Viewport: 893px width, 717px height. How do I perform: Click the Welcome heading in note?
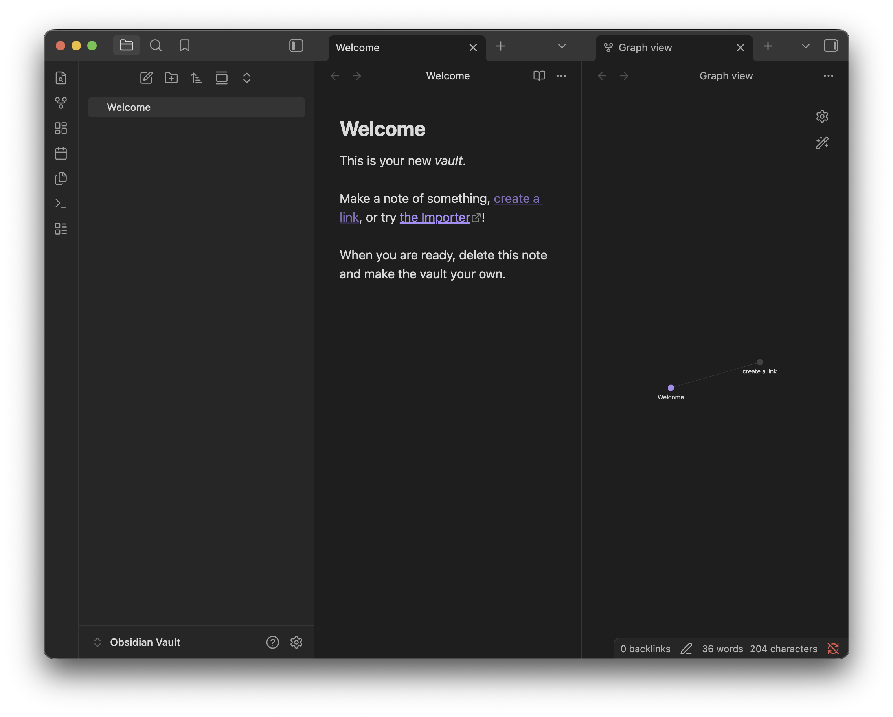point(382,129)
